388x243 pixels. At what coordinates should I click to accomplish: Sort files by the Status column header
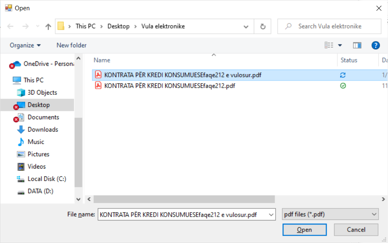pos(349,60)
